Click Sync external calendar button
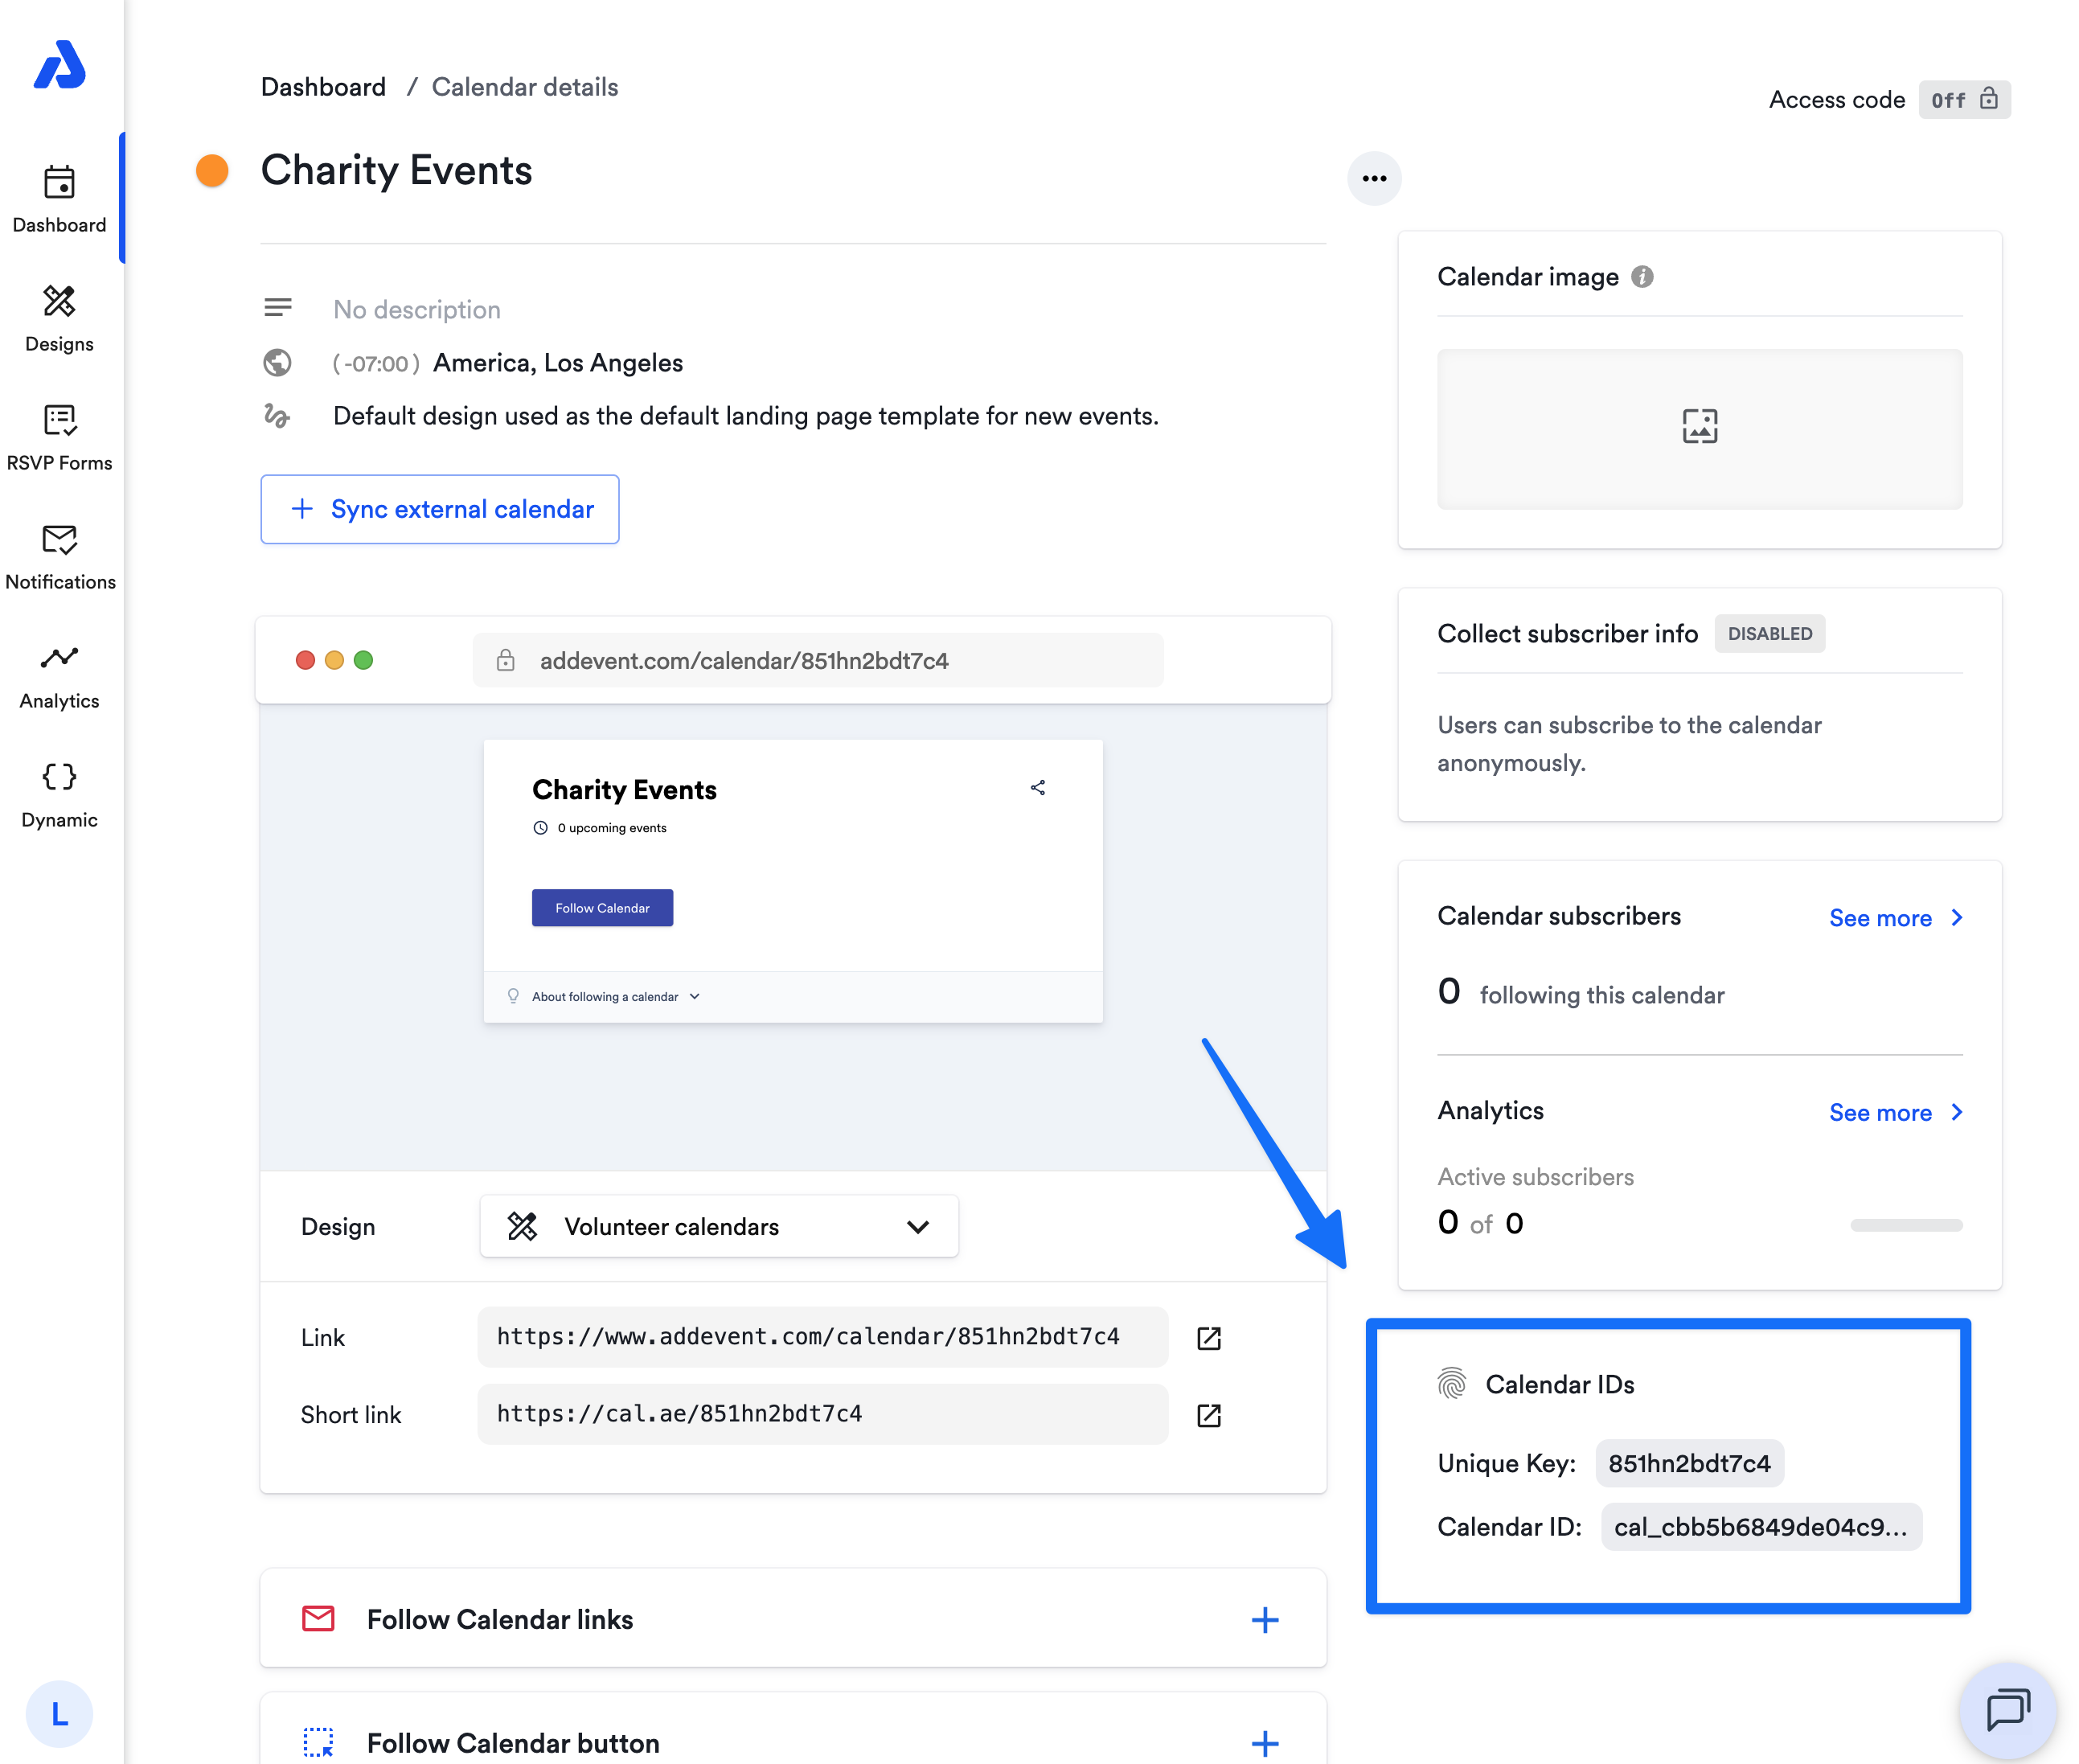This screenshot has width=2079, height=1764. click(x=440, y=509)
